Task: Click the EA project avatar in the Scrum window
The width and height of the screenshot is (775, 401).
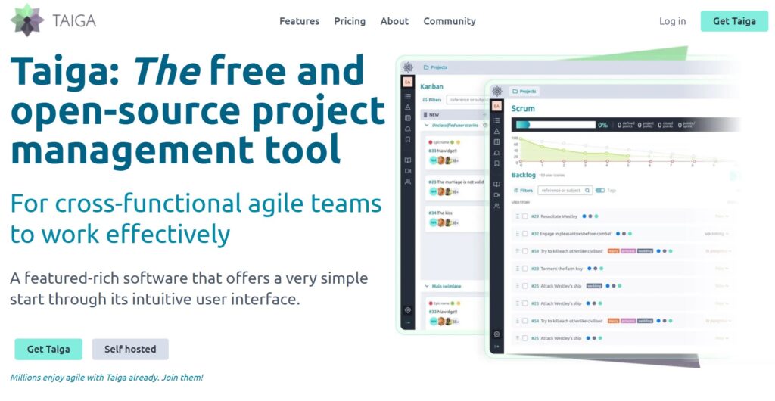Action: point(496,106)
